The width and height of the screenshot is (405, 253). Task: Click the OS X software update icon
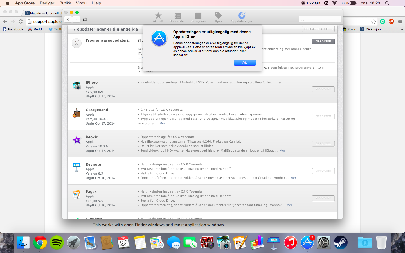point(77,43)
